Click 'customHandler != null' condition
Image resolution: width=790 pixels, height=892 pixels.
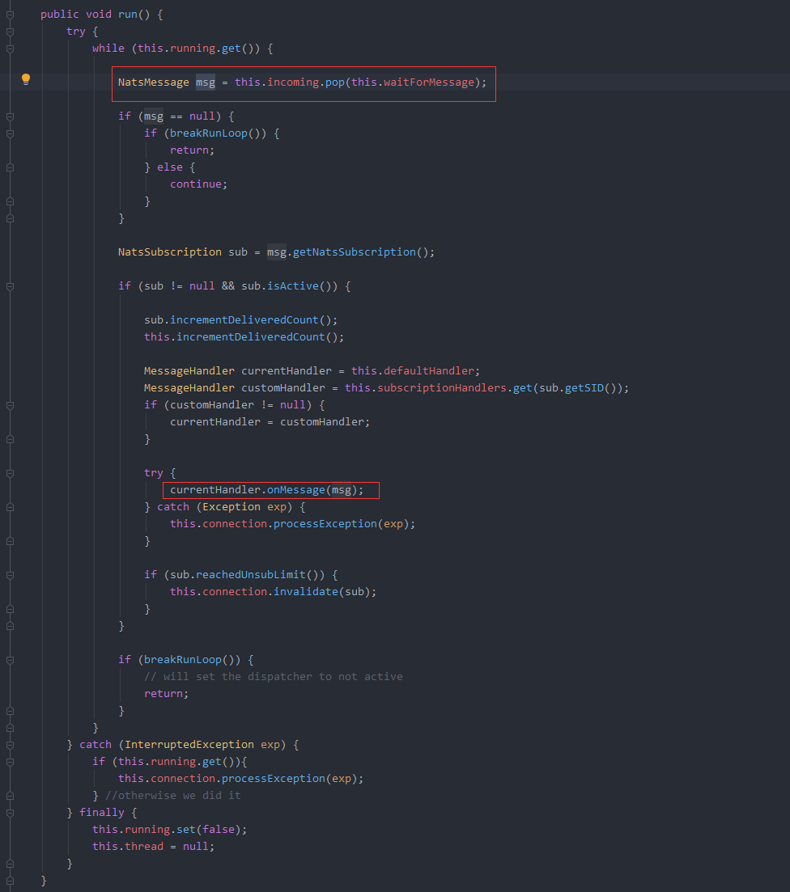[237, 405]
